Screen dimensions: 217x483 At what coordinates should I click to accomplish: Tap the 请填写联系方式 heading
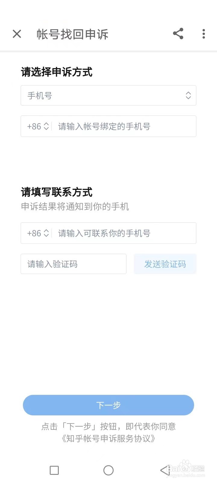[x=57, y=192]
